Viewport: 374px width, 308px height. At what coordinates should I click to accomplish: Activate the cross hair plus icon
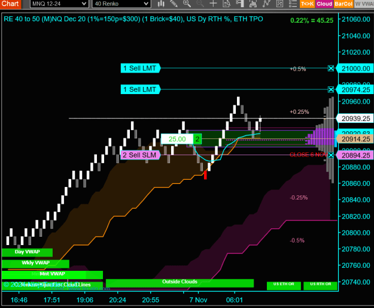[213, 4]
